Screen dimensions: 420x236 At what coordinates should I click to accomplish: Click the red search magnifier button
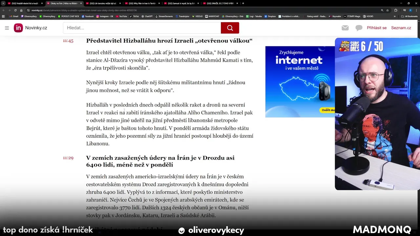230,28
